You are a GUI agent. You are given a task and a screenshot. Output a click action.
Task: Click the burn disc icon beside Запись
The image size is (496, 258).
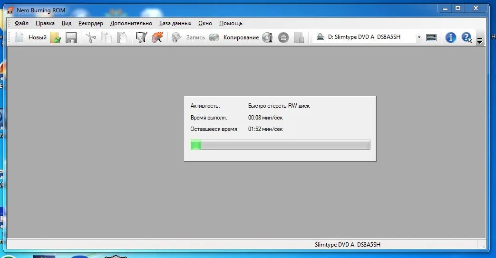tap(176, 37)
